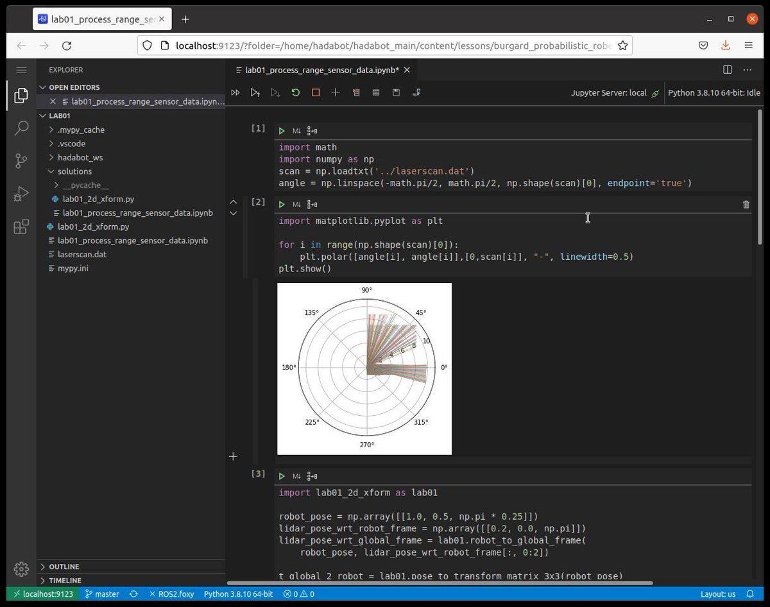Open lab01_2d_xform.py inside solutions folder
This screenshot has width=770, height=607.
click(x=130, y=199)
